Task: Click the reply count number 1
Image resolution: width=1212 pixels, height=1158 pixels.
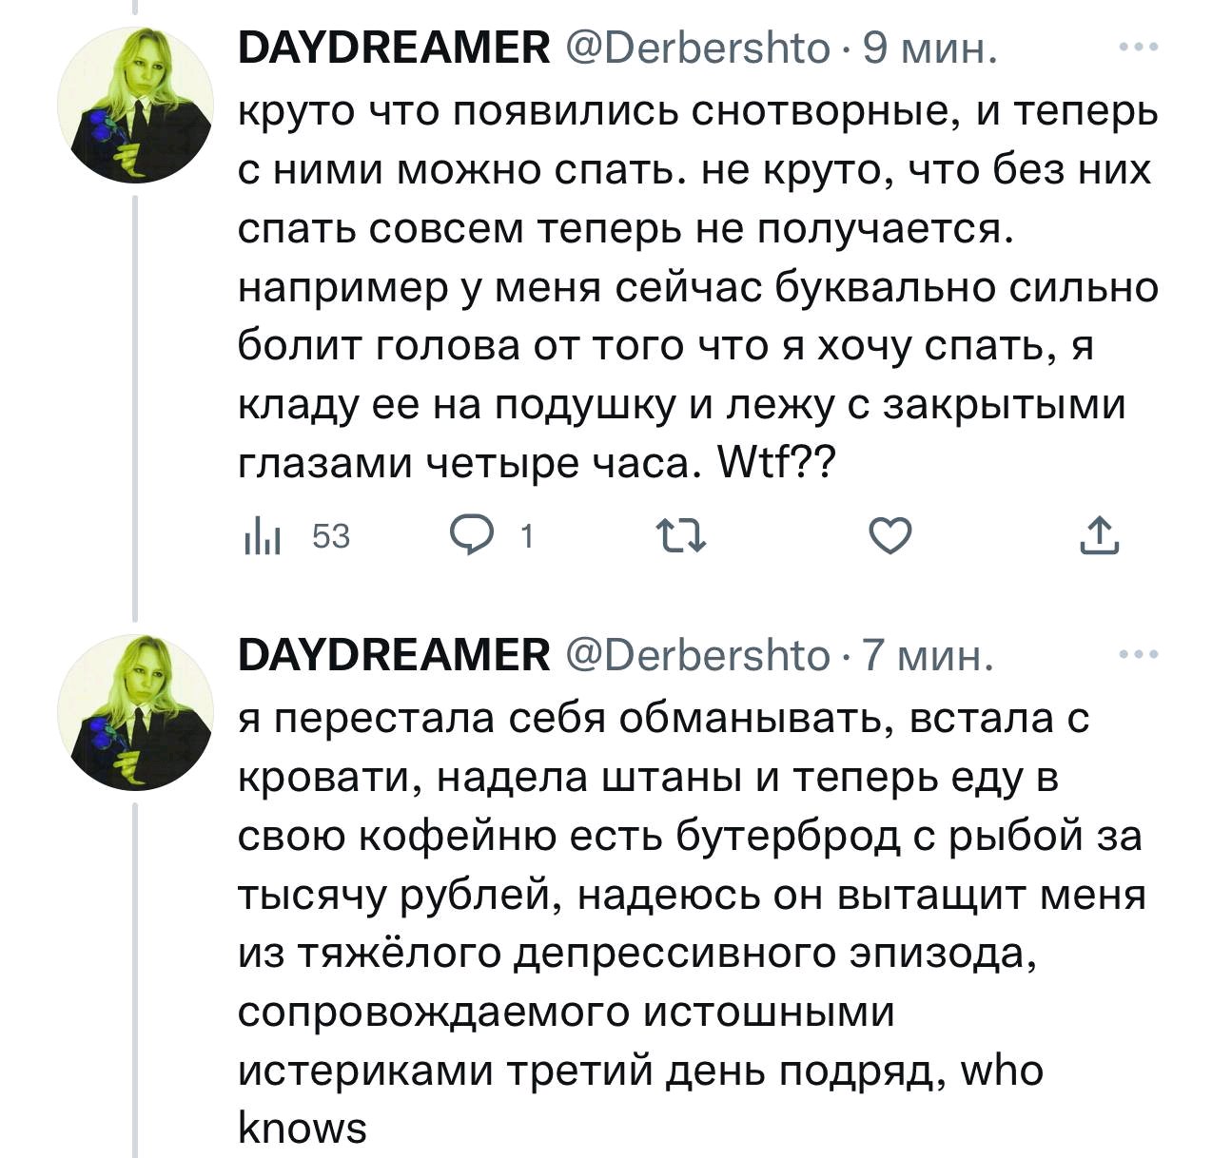Action: [527, 537]
